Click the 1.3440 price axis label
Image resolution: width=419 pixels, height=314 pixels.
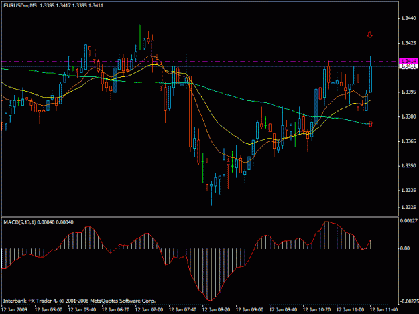pyautogui.click(x=408, y=18)
